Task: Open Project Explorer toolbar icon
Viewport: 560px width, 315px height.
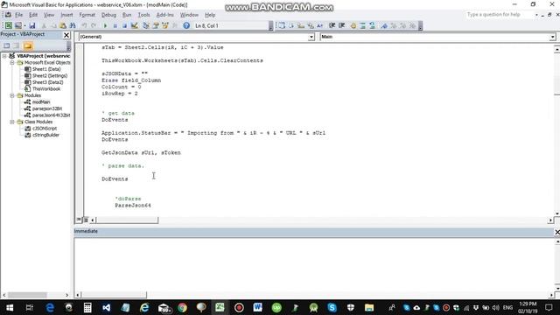Action: tap(146, 25)
